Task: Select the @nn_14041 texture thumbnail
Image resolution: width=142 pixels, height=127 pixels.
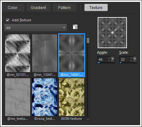Action: pos(72,53)
